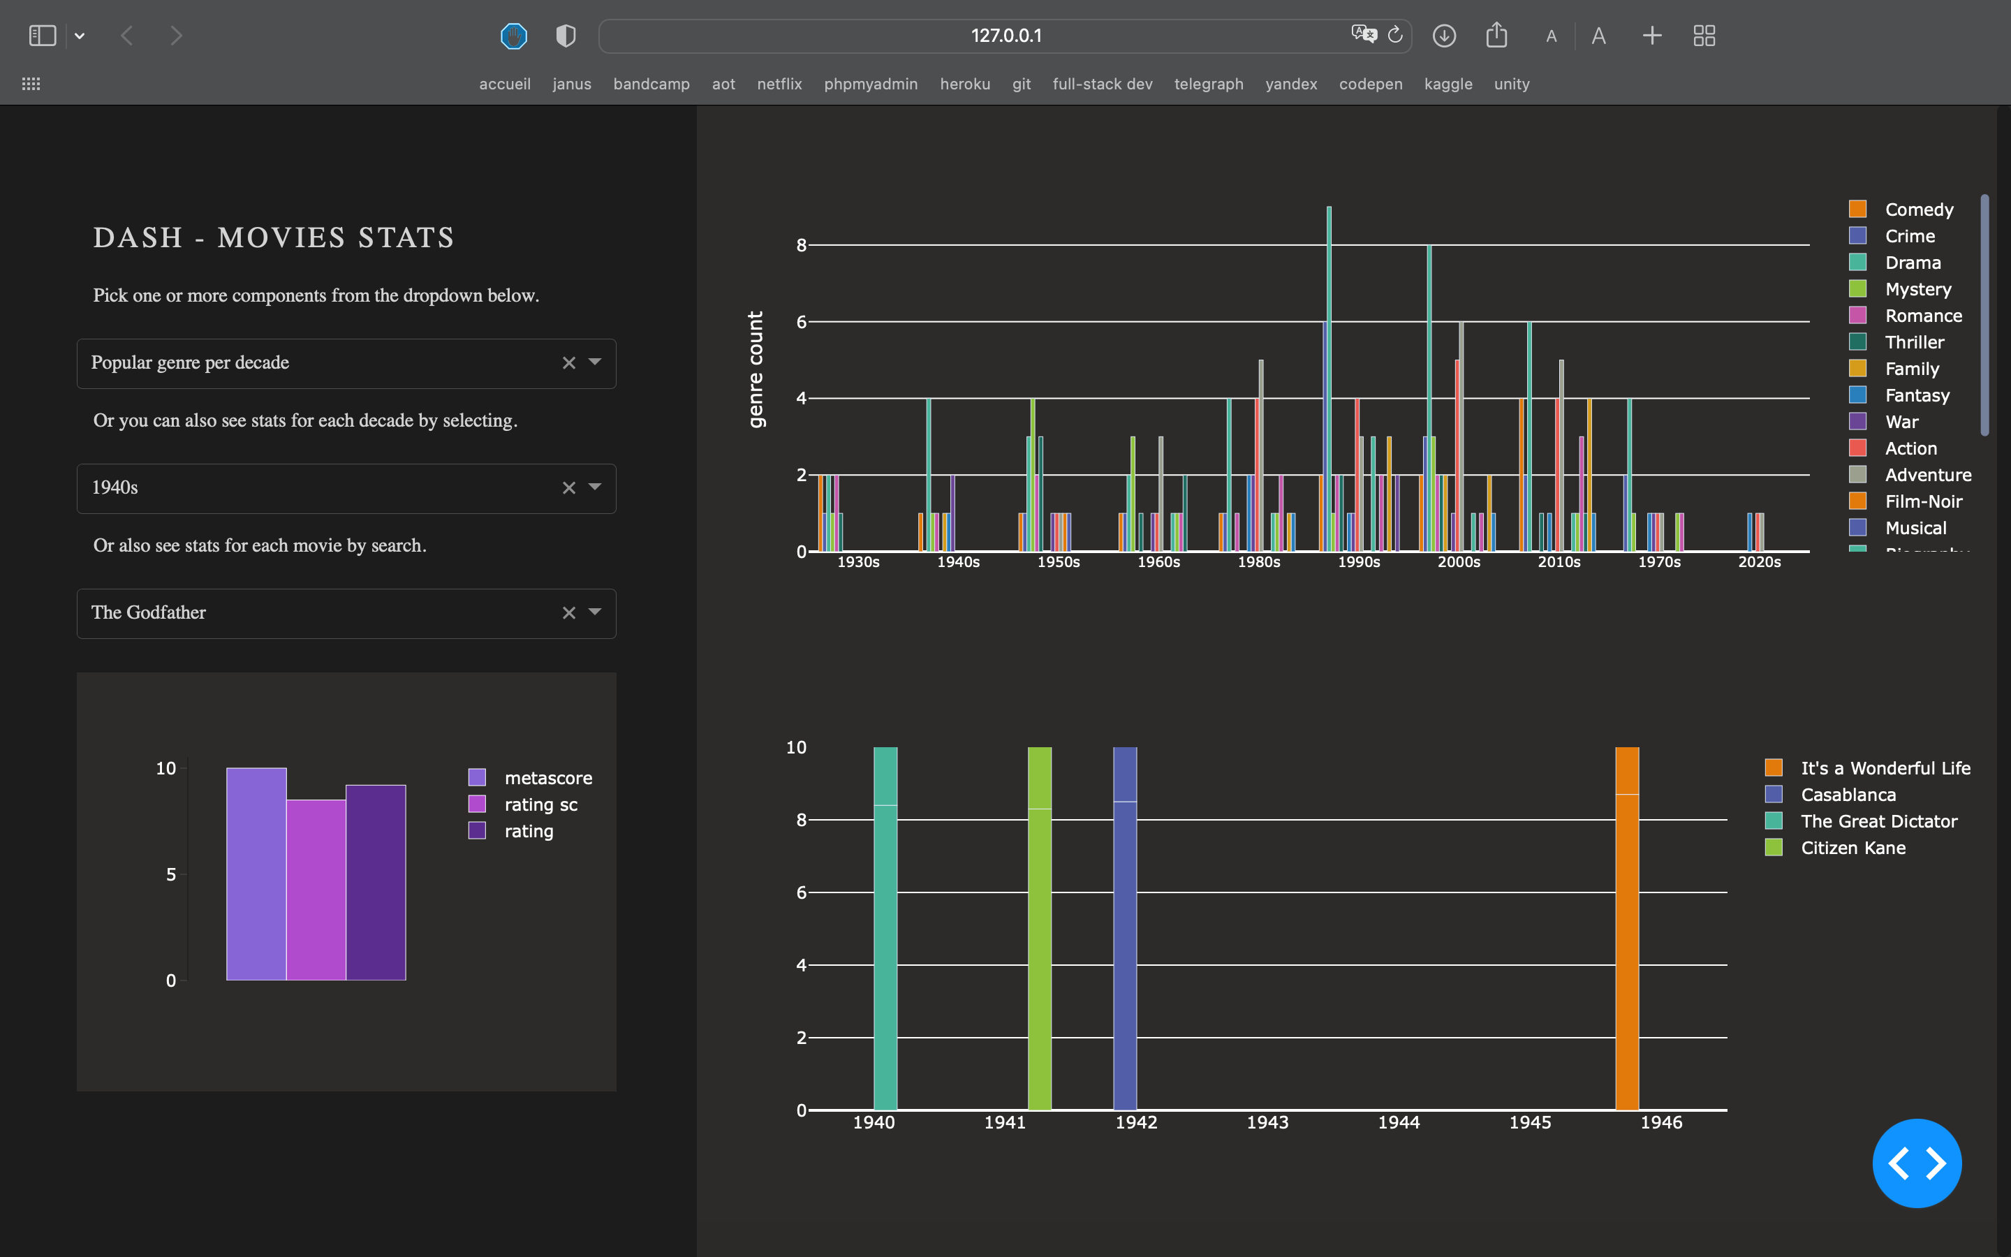Screen dimensions: 2011x1257
Task: Toggle metascore series in small chart legend
Action: [x=547, y=778]
